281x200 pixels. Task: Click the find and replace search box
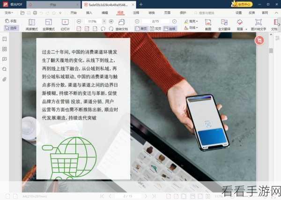point(204,13)
